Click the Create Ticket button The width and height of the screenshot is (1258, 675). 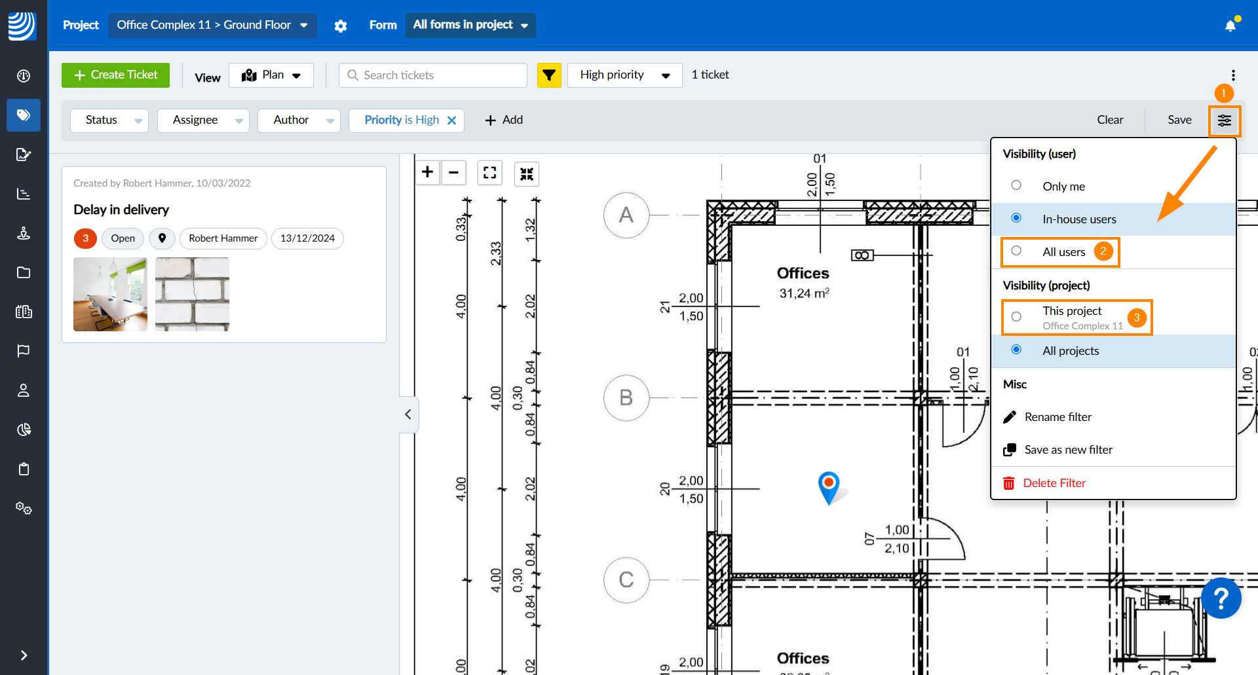pos(115,75)
